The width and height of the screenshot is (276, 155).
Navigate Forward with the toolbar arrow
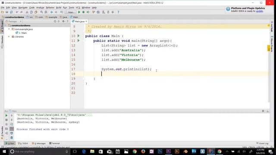point(56,12)
